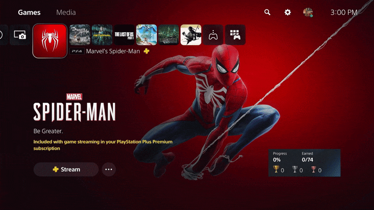Open the controller with dots icon tile

point(213,35)
